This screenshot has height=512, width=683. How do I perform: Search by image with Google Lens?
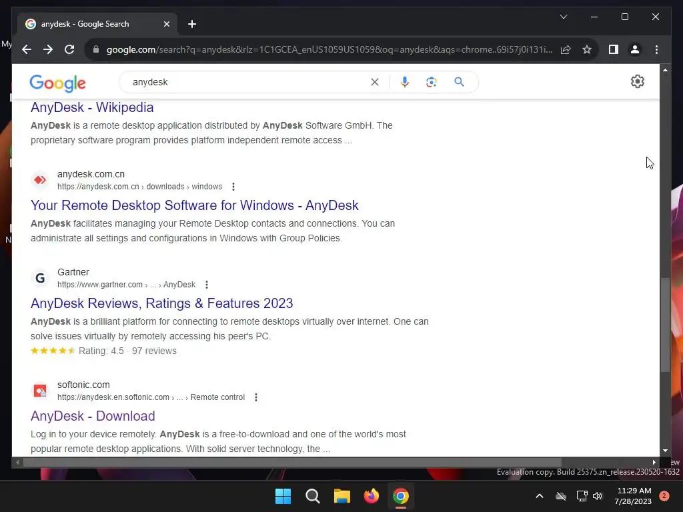[x=432, y=82]
